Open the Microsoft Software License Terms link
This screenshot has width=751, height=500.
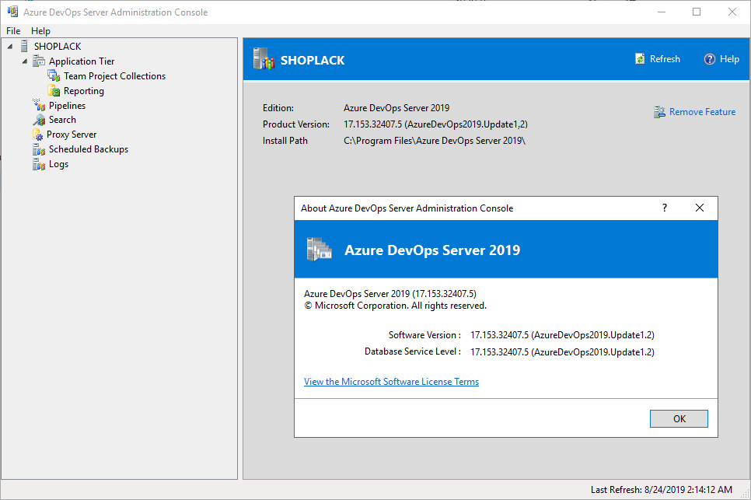click(391, 382)
